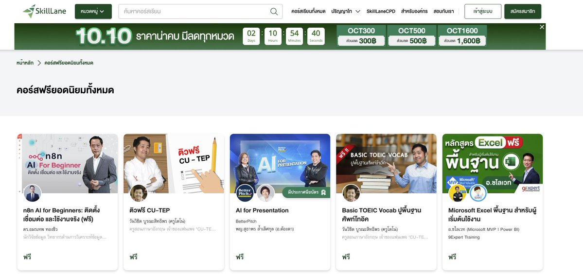Close the 10.10 promotion banner
The width and height of the screenshot is (583, 274).
(x=542, y=27)
